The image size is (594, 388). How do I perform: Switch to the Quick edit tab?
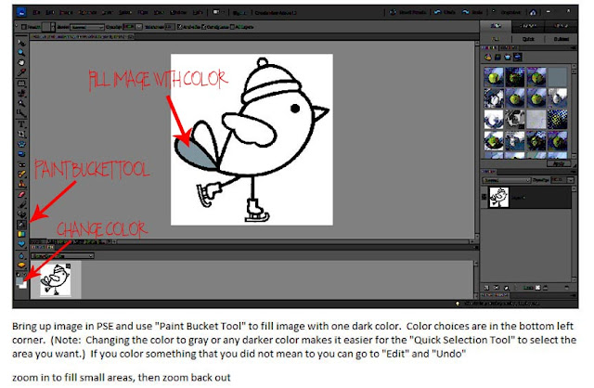click(x=528, y=39)
